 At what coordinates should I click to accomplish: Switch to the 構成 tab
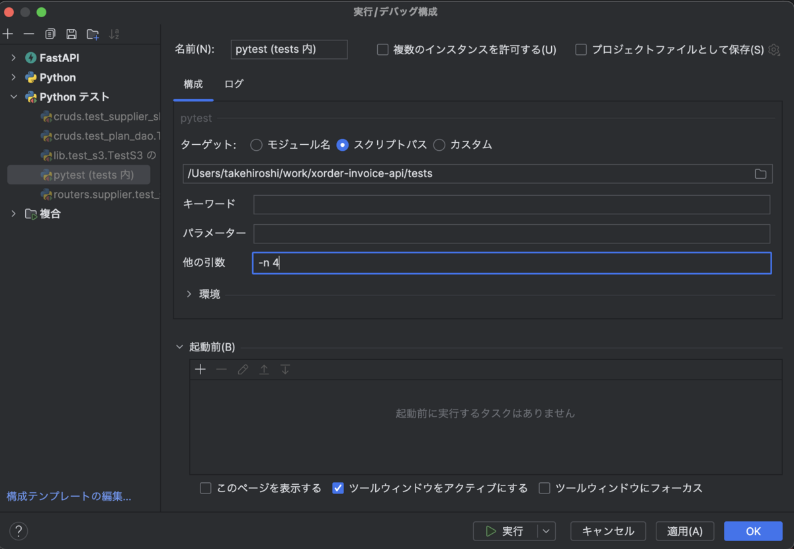(193, 84)
